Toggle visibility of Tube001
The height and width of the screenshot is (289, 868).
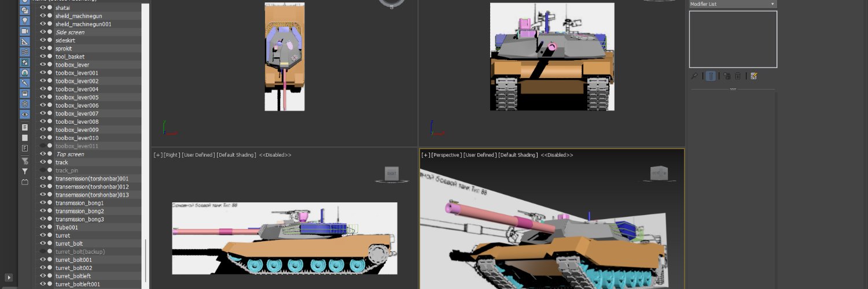point(43,227)
